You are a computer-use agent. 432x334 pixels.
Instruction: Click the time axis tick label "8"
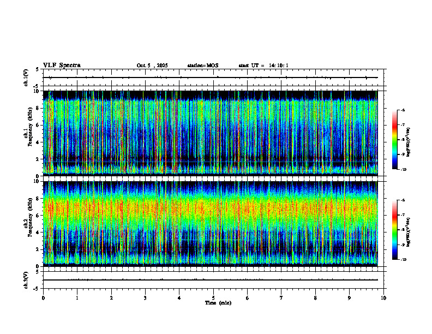coord(315,298)
